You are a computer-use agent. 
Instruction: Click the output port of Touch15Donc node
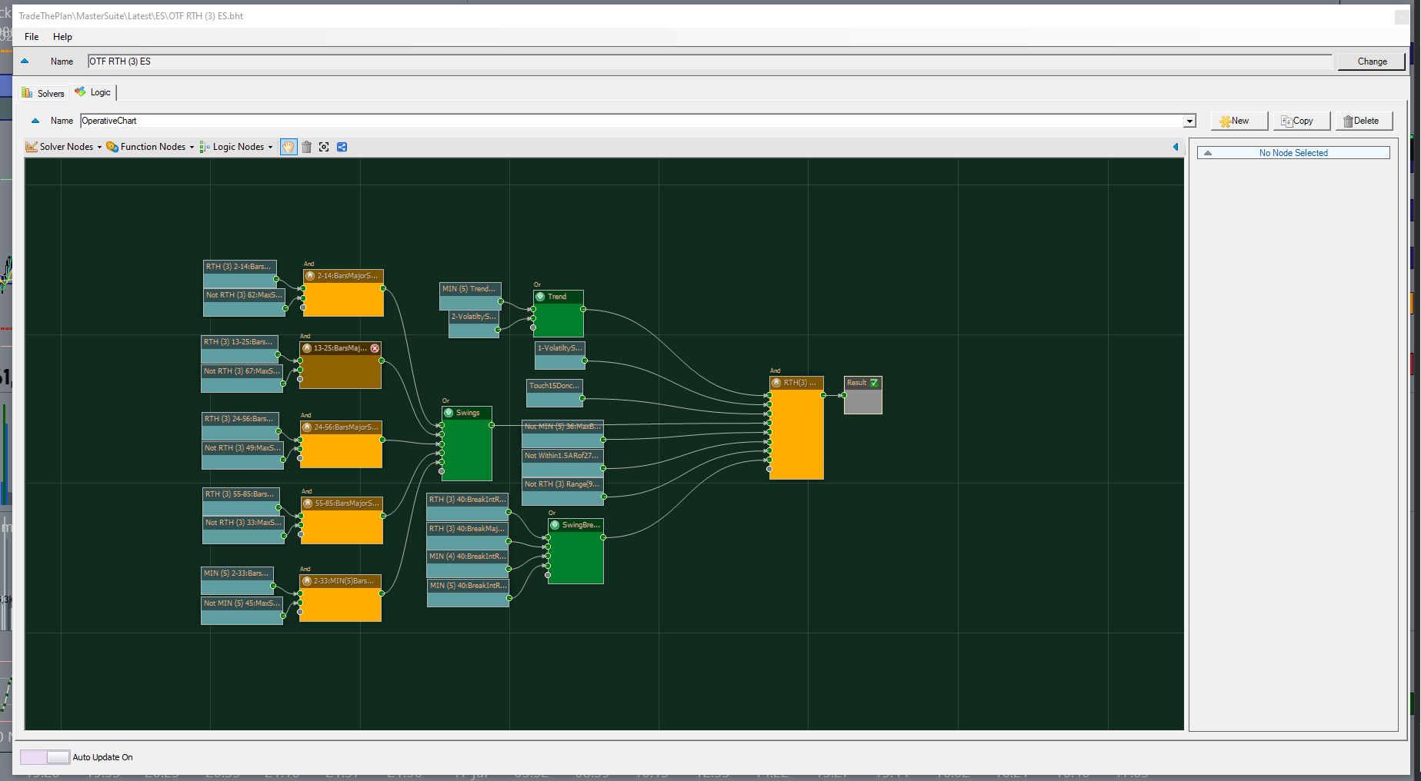[582, 398]
